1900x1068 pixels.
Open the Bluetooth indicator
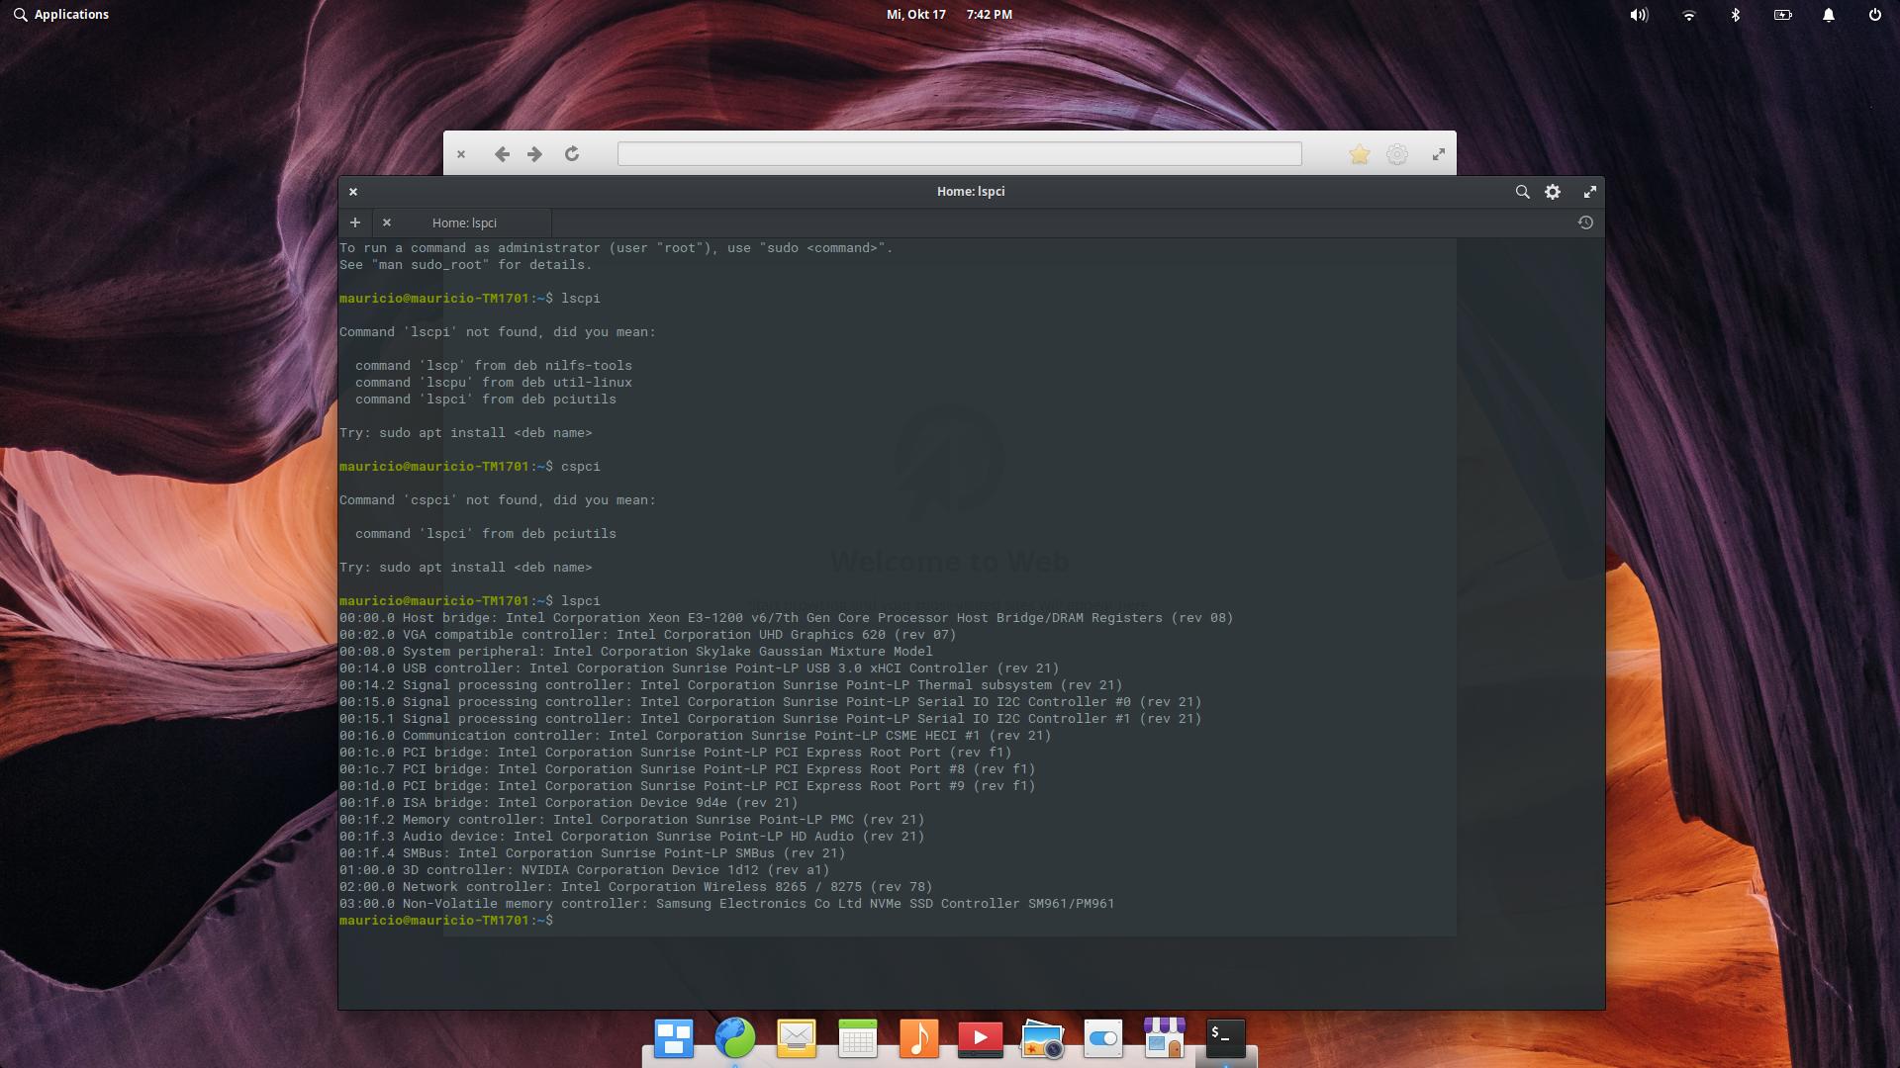point(1735,15)
